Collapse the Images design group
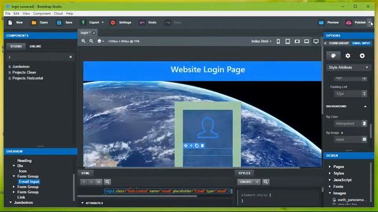The image size is (378, 212). 330,193
